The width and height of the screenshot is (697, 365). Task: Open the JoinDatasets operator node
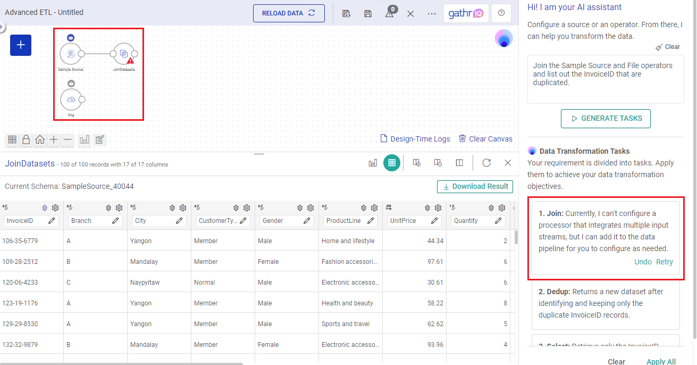123,54
